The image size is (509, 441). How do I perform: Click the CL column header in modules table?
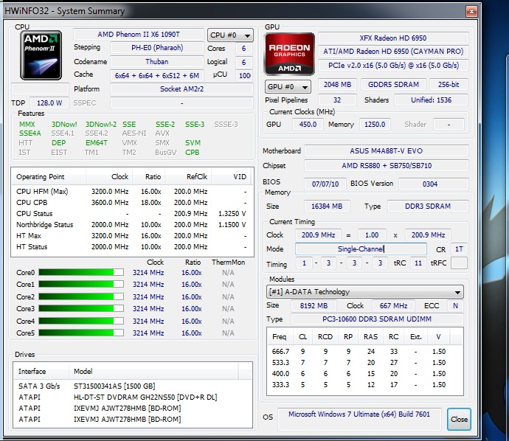tap(302, 337)
